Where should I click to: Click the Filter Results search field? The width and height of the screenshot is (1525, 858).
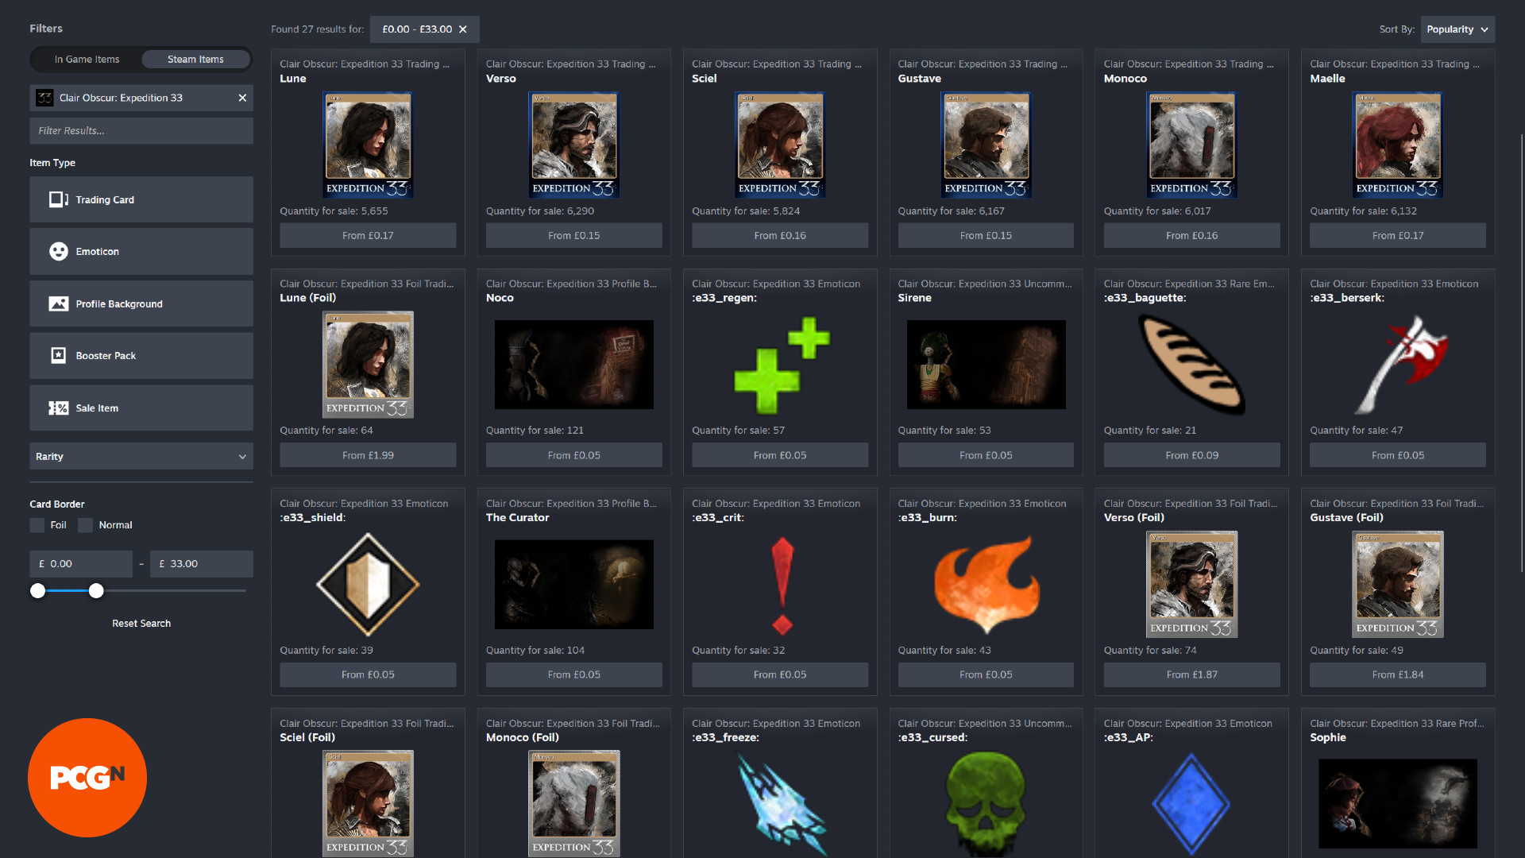point(141,131)
